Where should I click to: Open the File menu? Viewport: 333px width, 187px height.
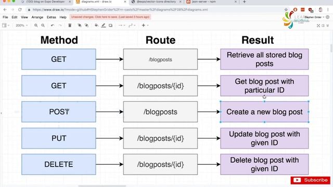(x=5, y=17)
